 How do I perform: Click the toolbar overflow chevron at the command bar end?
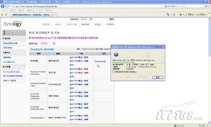pos(210,13)
